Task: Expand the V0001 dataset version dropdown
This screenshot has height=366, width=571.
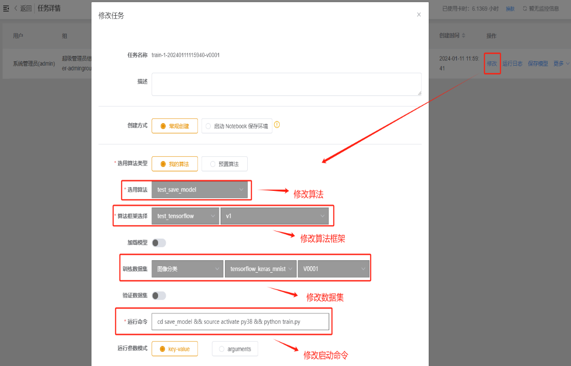Action: tap(333, 269)
